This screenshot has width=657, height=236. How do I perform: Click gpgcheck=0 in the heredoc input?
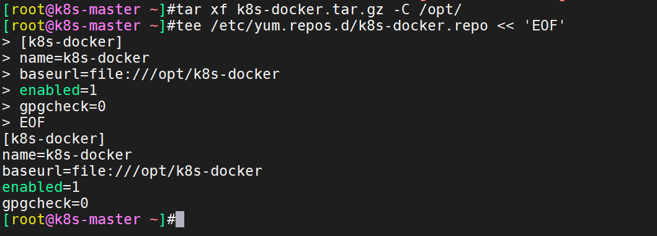(x=63, y=106)
